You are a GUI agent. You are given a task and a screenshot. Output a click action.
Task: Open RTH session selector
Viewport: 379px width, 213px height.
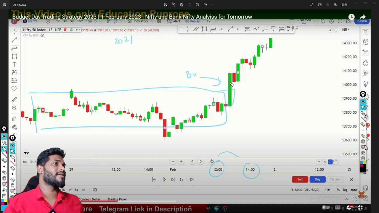point(327,190)
